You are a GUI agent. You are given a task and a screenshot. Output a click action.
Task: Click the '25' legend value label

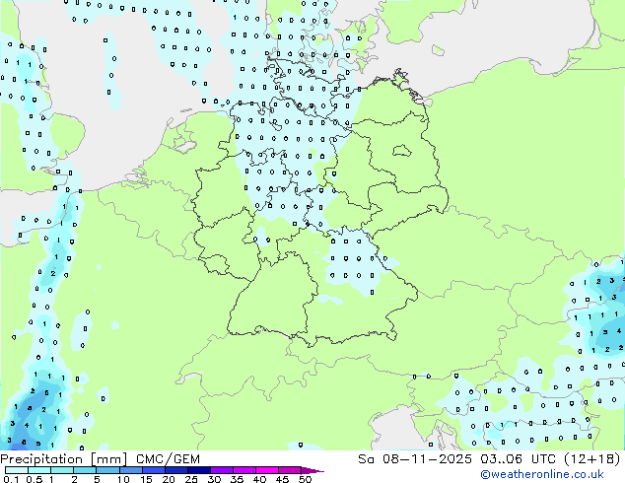[191, 479]
